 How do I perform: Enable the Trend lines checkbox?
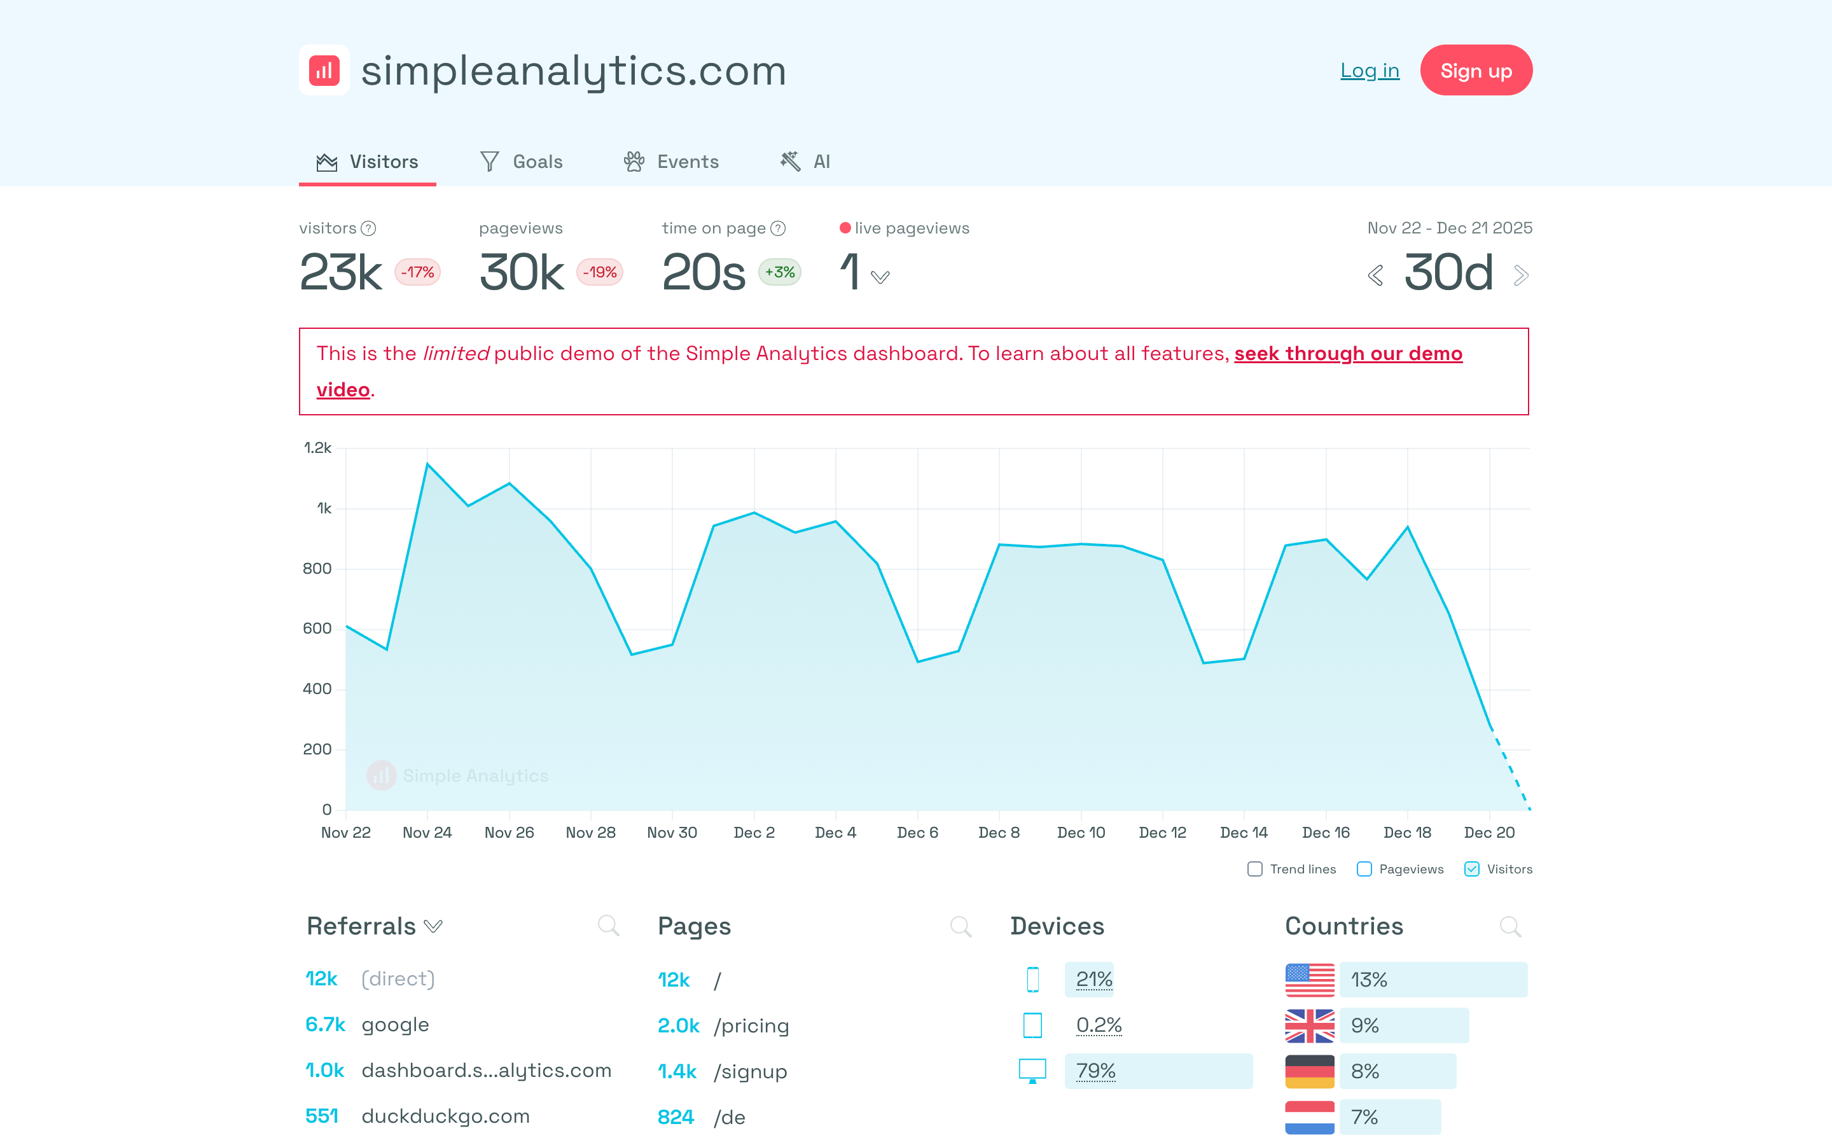click(1255, 870)
